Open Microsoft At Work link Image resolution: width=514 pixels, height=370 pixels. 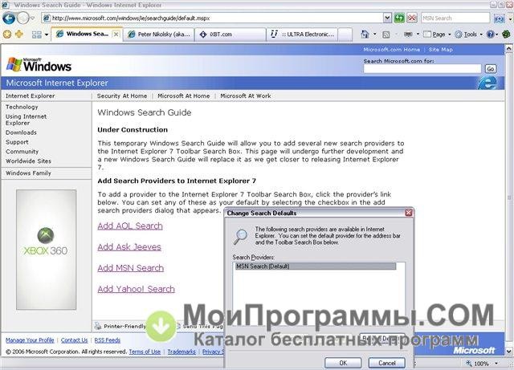click(246, 96)
